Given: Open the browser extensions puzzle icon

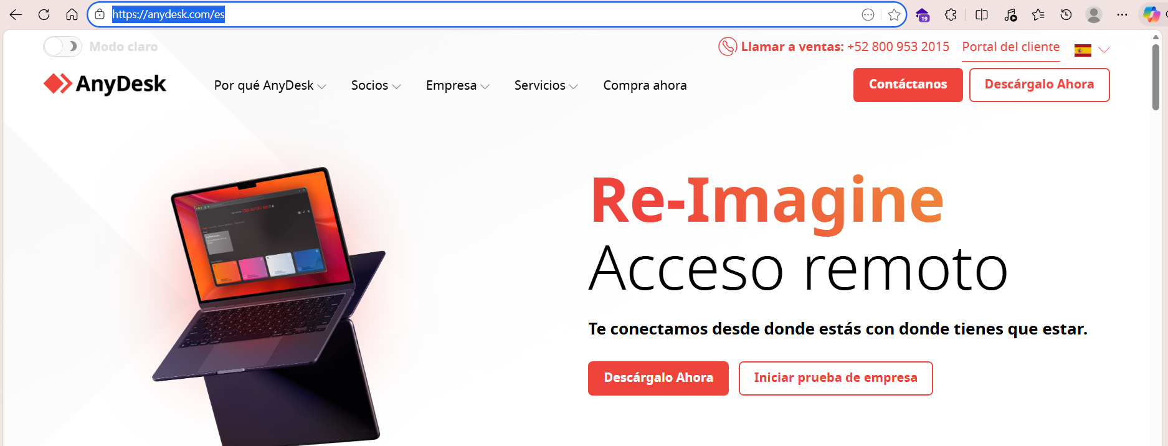Looking at the screenshot, I should click(951, 14).
